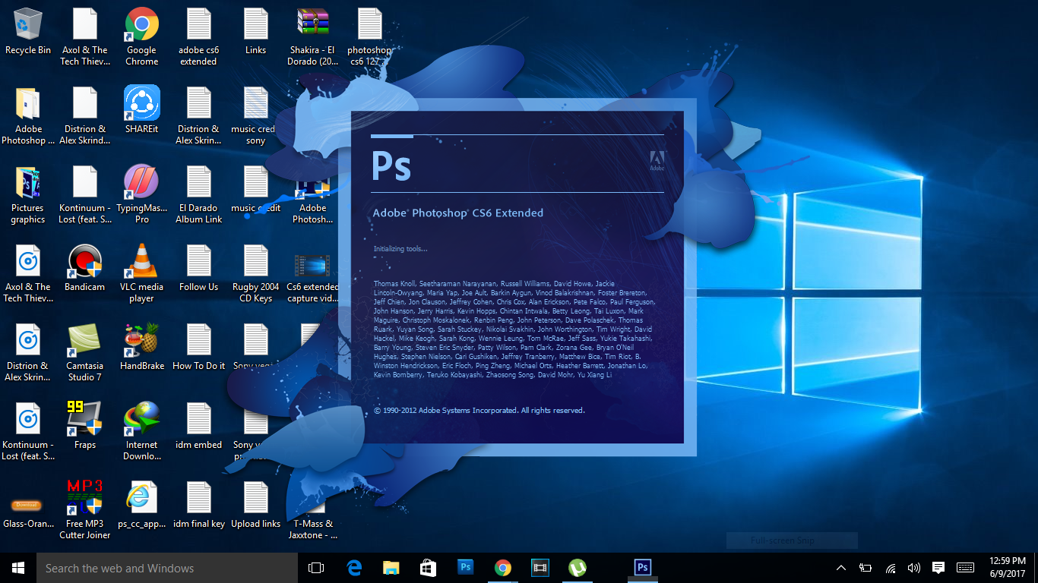
Task: Switch to the running Photoshop taskbar button right of uTorrent
Action: click(643, 568)
